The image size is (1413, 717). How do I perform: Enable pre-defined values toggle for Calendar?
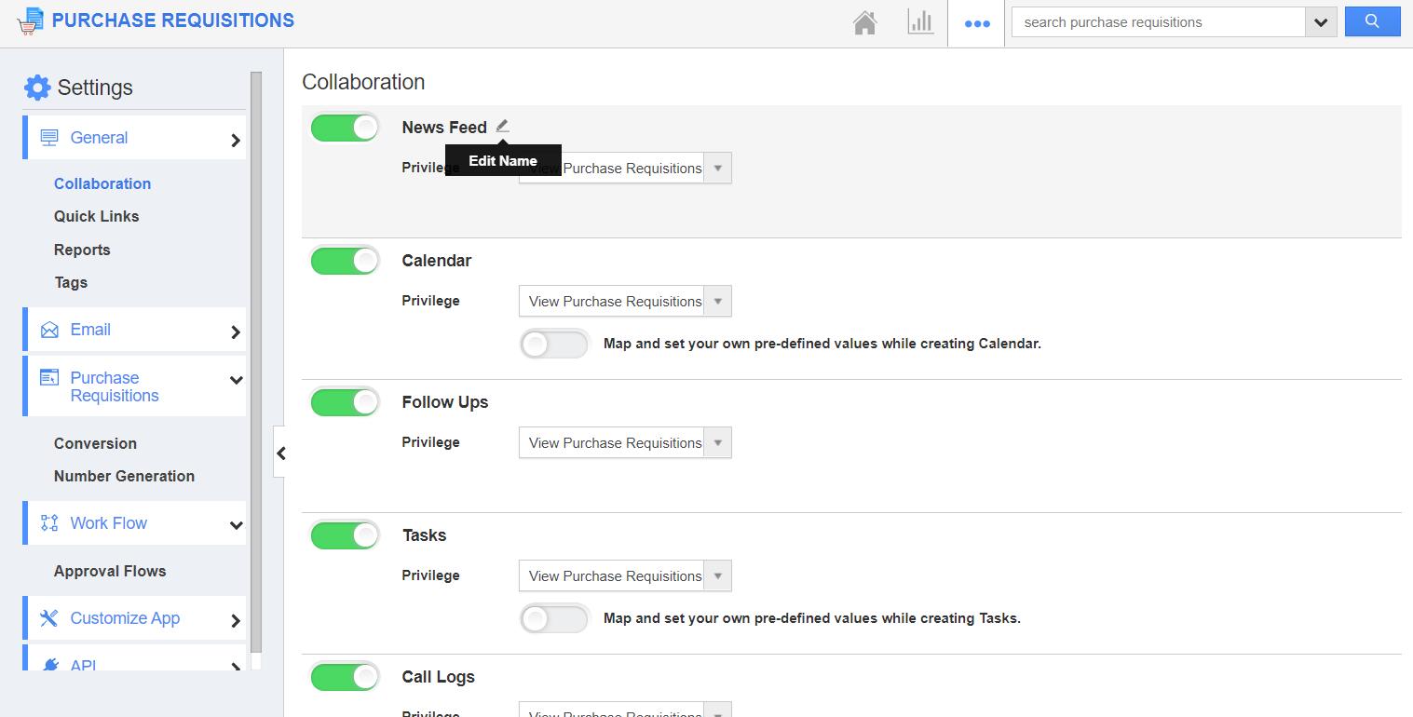point(554,344)
